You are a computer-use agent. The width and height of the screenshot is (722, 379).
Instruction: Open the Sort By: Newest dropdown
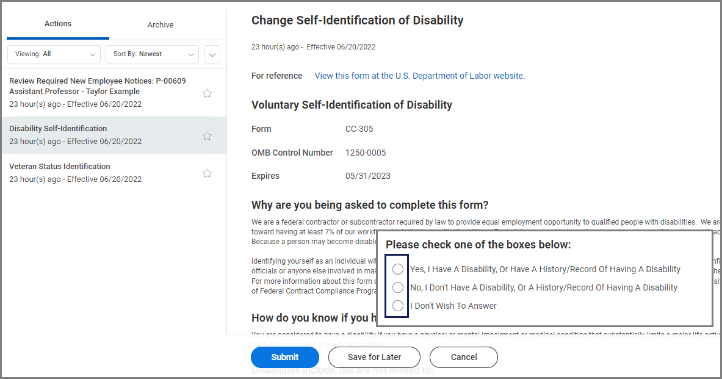tap(152, 54)
